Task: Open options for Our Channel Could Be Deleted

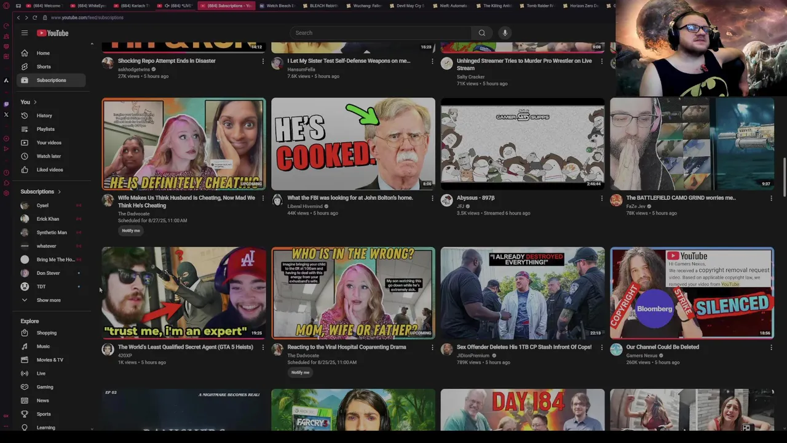Action: click(771, 348)
